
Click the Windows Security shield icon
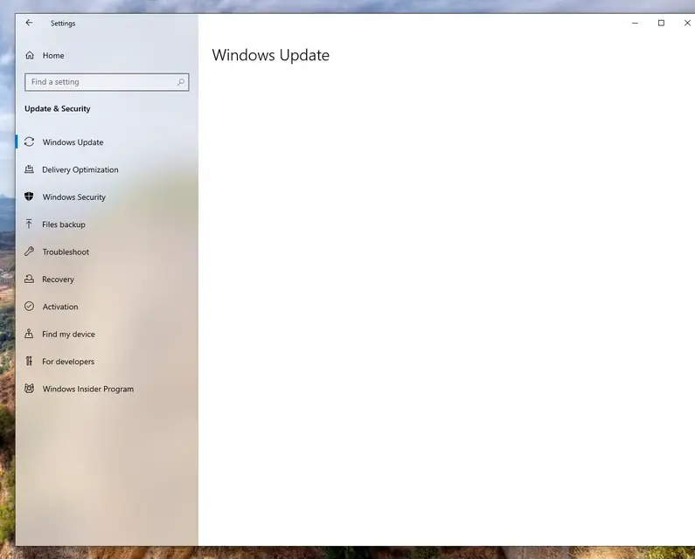[29, 197]
